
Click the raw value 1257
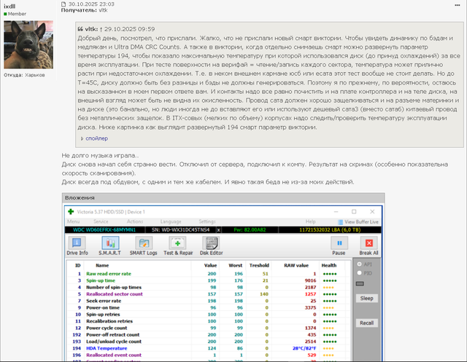(x=310, y=294)
